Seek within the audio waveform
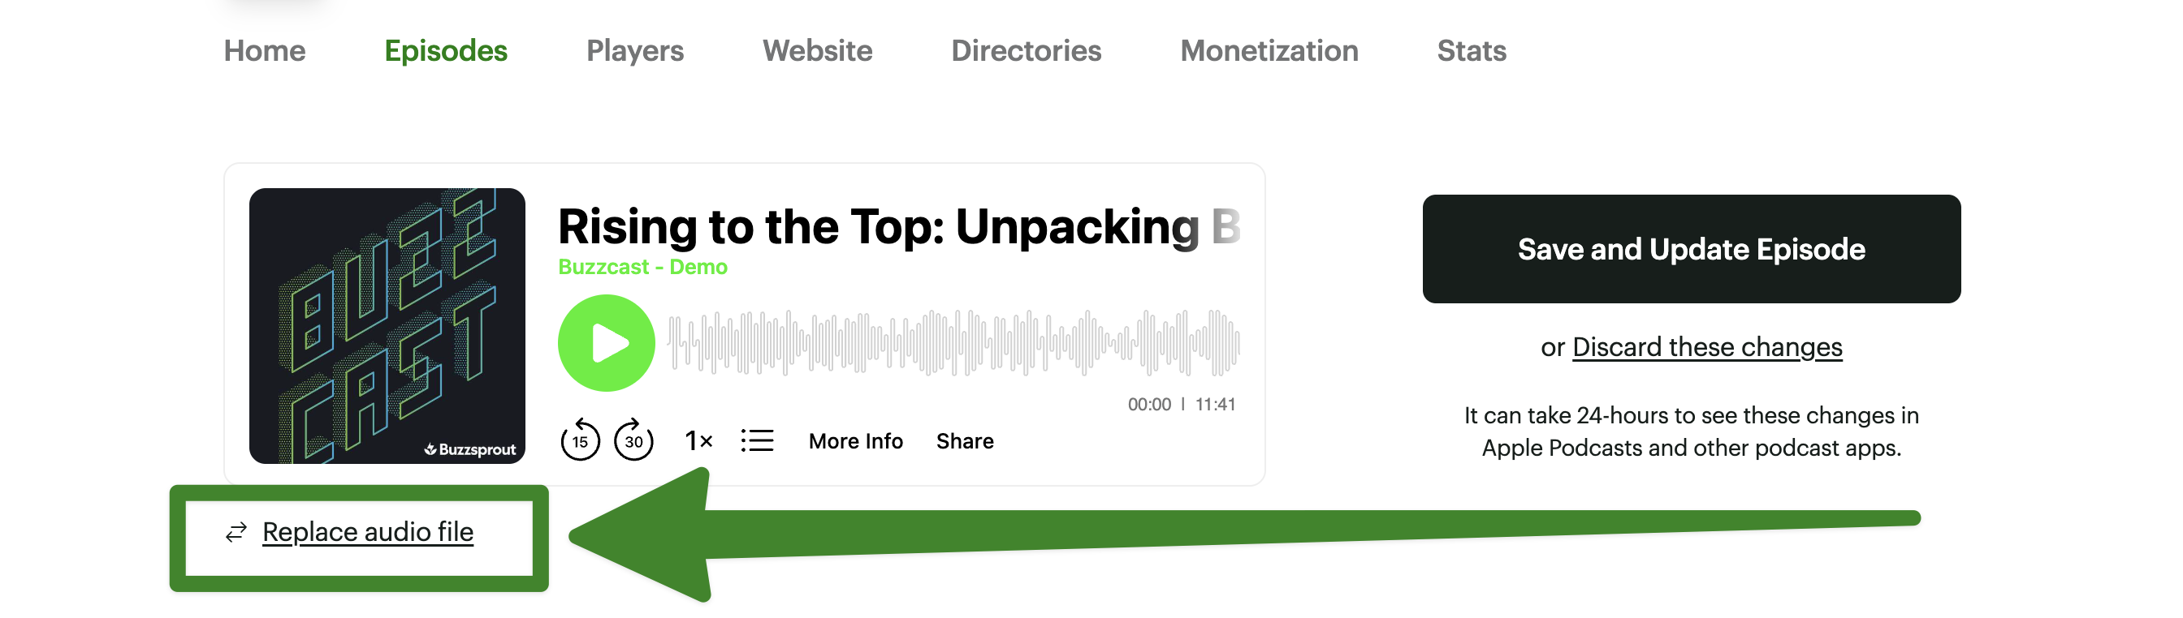 click(953, 343)
